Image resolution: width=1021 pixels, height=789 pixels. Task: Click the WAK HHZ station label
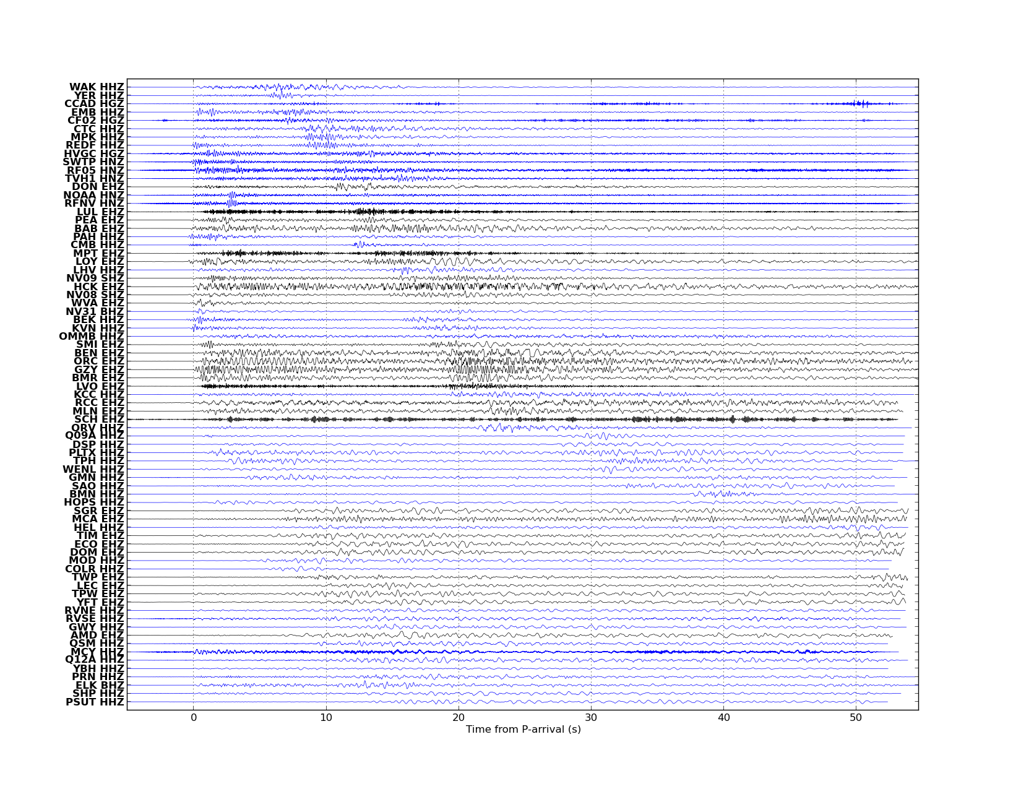(97, 87)
